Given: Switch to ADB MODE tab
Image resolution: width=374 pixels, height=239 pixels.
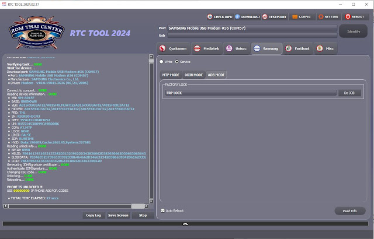Looking at the screenshot, I should 216,75.
